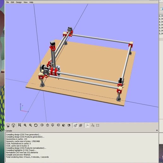Close the Console panel with its X
This screenshot has height=163, width=163.
[x=157, y=130]
